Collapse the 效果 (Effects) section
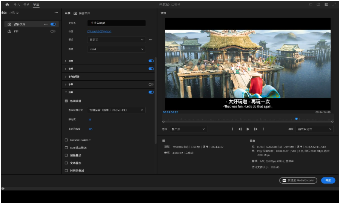340x204 pixels. tap(66, 92)
